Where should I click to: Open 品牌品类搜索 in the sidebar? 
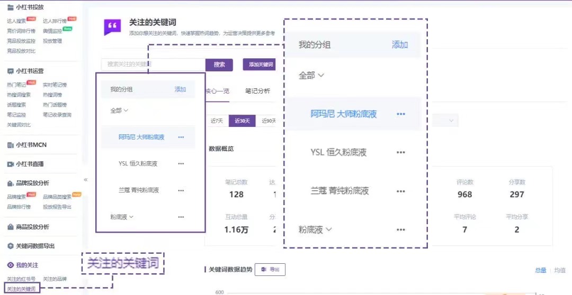pyautogui.click(x=57, y=197)
